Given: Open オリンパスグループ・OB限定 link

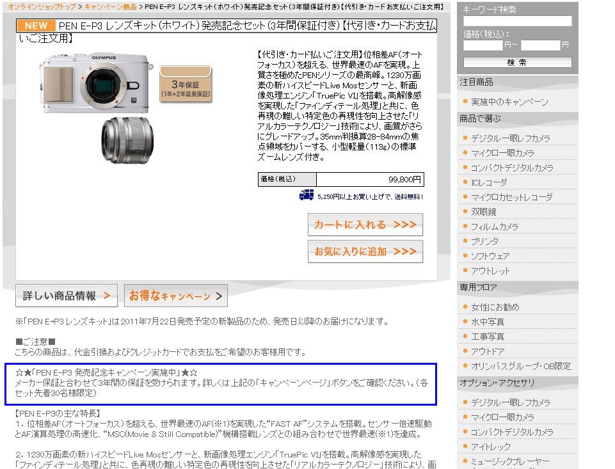Looking at the screenshot, I should 521,366.
